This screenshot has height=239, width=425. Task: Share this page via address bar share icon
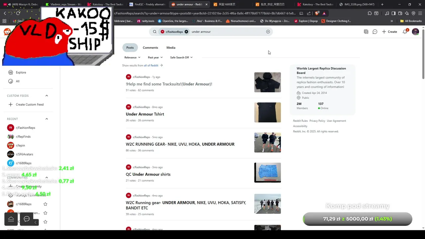[309, 13]
